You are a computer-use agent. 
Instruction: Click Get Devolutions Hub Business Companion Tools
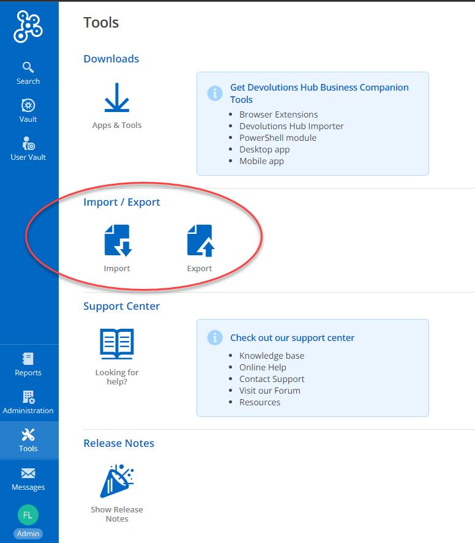point(319,93)
